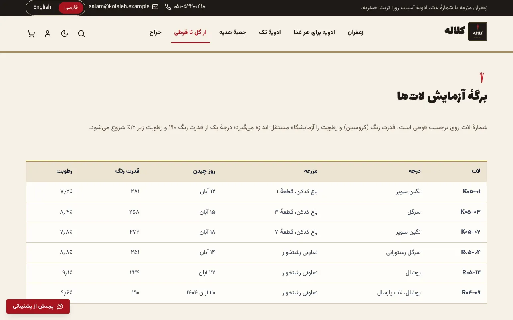Open the shopping cart icon

pyautogui.click(x=31, y=34)
